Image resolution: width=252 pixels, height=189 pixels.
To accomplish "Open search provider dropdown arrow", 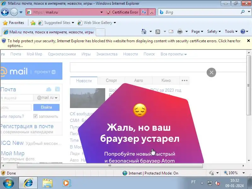I will pos(249,12).
